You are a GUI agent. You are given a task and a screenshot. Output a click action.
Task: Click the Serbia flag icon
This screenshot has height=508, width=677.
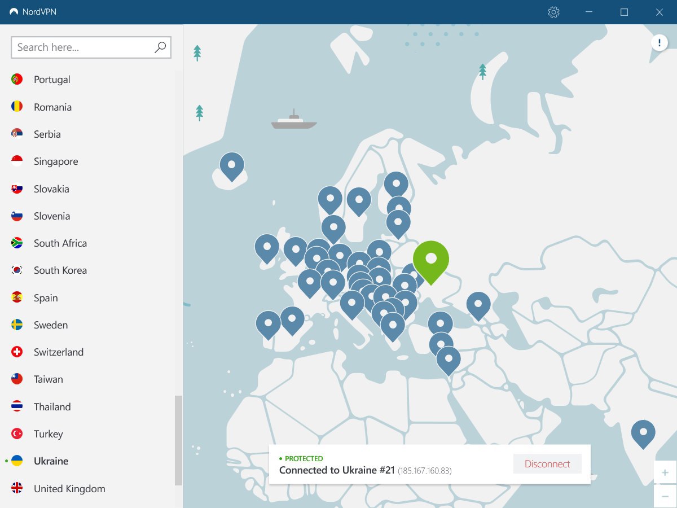(17, 134)
